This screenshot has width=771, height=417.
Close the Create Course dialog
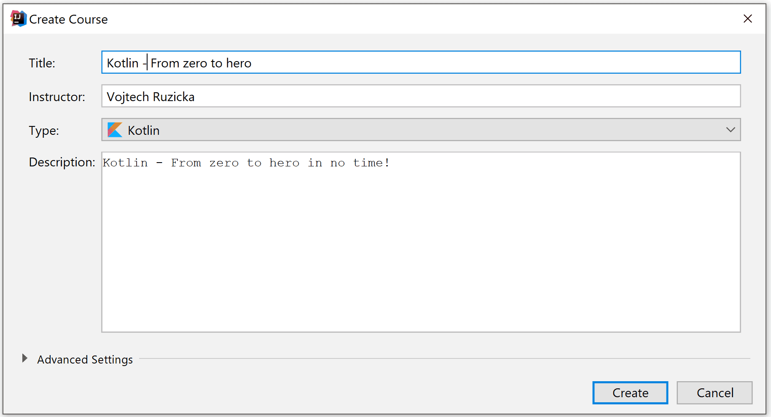747,19
